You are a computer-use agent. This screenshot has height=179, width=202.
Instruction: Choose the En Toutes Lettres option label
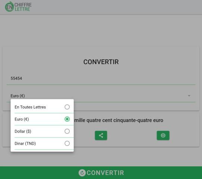30,107
